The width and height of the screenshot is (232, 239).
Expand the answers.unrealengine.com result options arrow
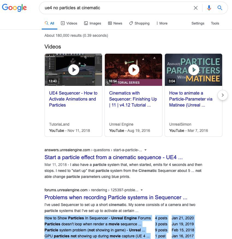pos(145,150)
